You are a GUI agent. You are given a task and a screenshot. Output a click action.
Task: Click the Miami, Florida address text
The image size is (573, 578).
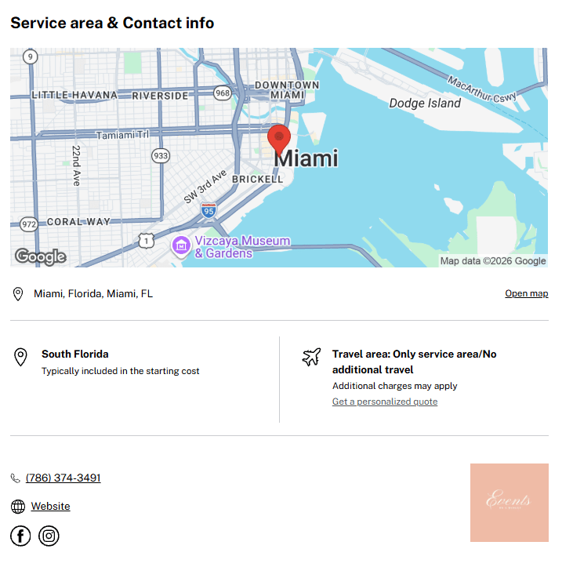[93, 294]
